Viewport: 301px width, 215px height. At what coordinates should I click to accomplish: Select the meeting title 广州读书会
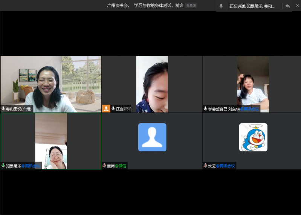coord(118,6)
